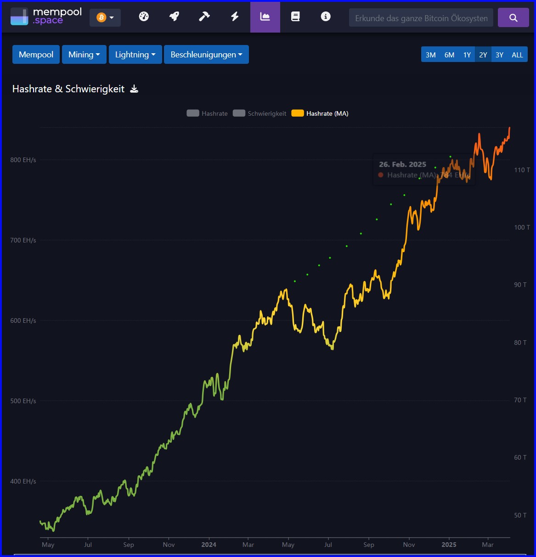Open the highlighted graphs chart icon
This screenshot has height=557, width=536.
[x=265, y=17]
